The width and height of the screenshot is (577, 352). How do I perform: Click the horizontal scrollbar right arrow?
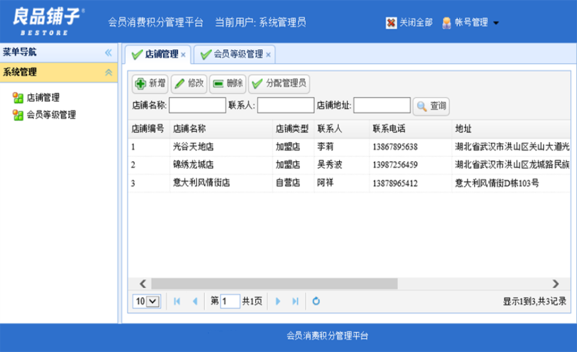(556, 284)
